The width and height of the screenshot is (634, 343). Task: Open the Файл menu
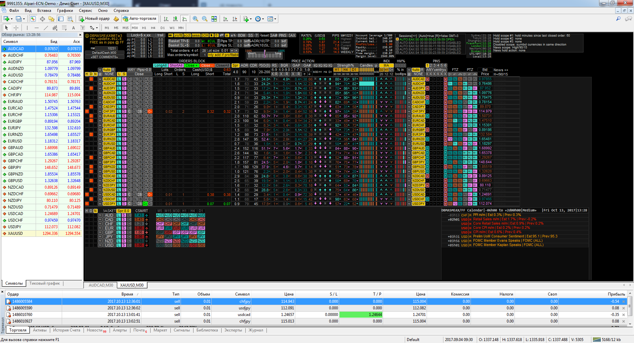14,11
